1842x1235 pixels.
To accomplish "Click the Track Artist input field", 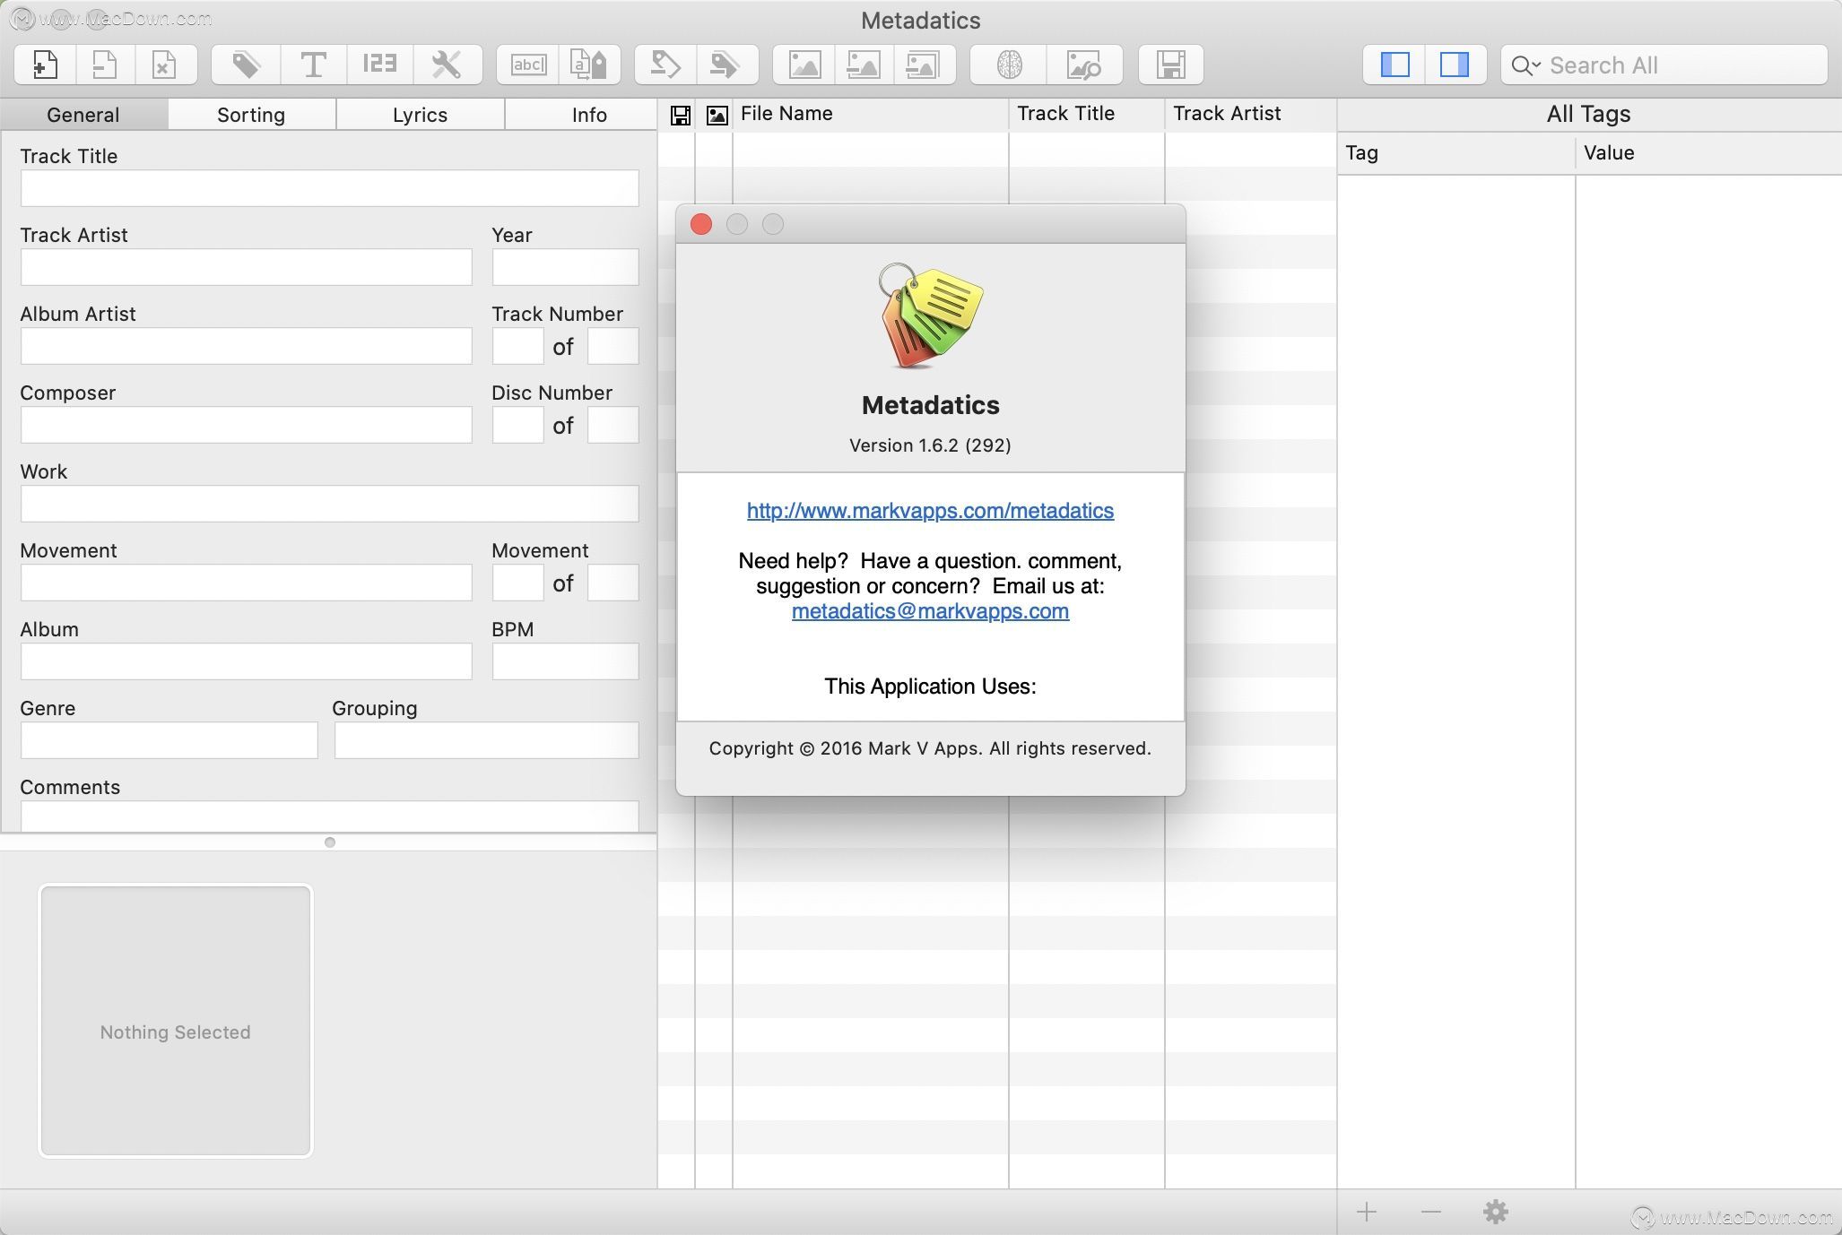I will click(247, 267).
